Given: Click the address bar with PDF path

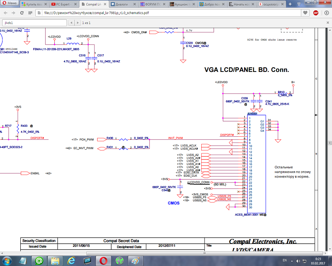Looking at the screenshot, I should (x=166, y=13).
